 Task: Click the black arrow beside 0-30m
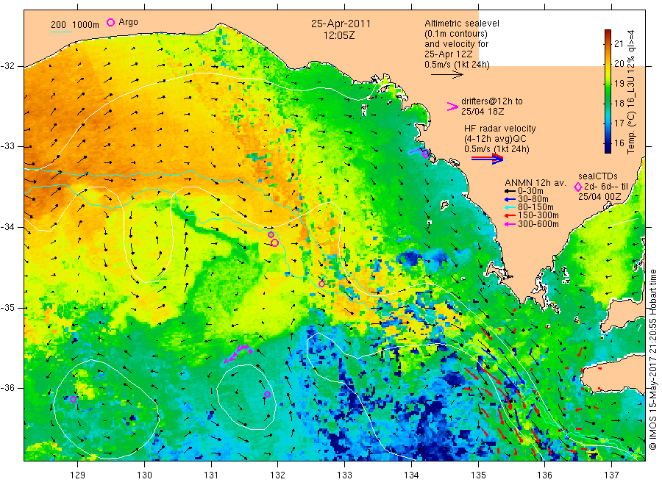pyautogui.click(x=510, y=191)
